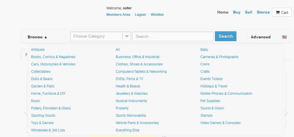294x137 pixels.
Task: Open the Sell menu item
Action: 248,12
